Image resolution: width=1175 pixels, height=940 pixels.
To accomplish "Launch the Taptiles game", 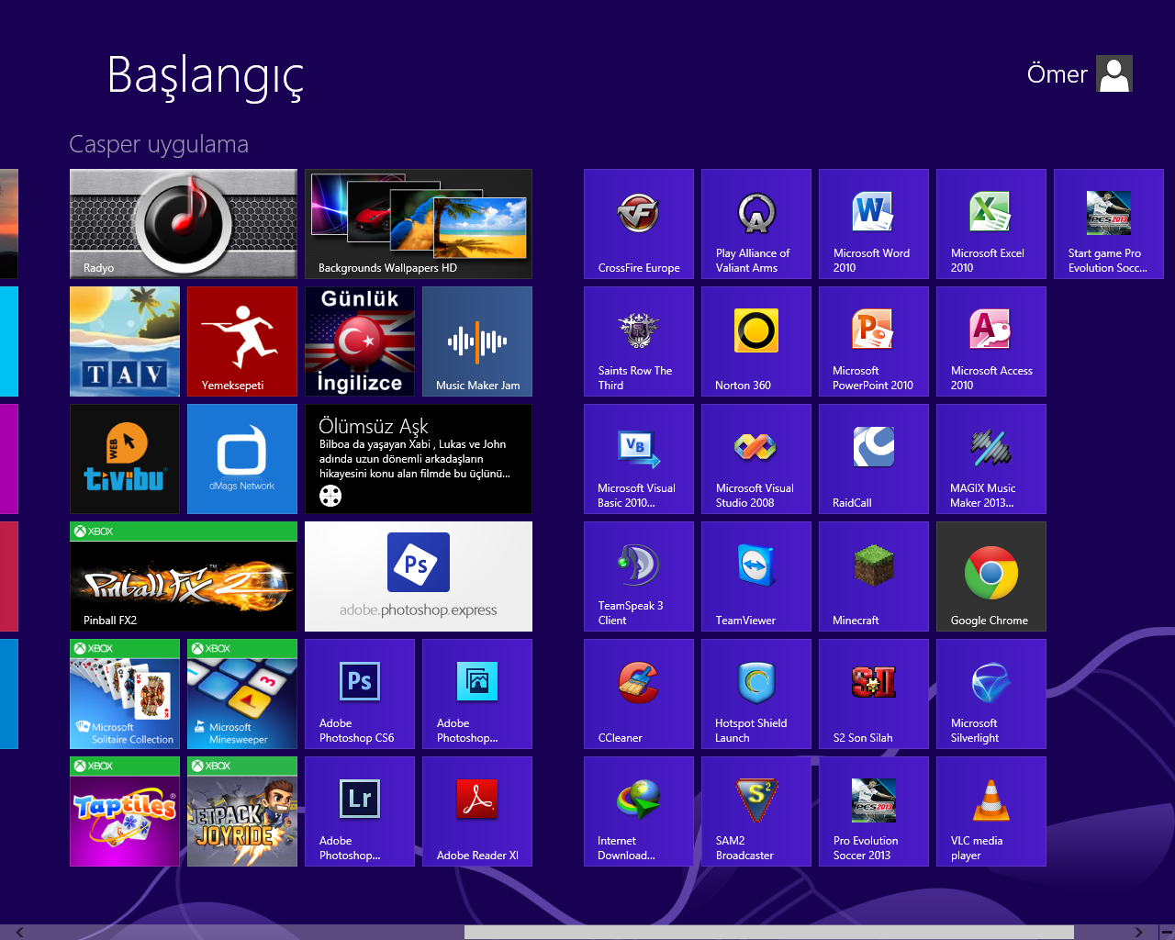I will 125,811.
